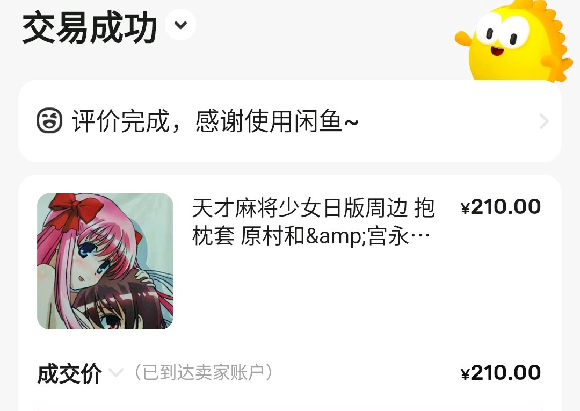Click the laughing face review icon

tap(49, 120)
